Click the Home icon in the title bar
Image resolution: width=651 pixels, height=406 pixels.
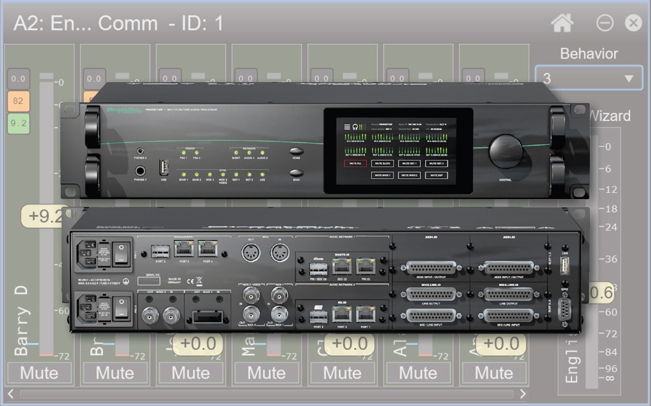(562, 23)
